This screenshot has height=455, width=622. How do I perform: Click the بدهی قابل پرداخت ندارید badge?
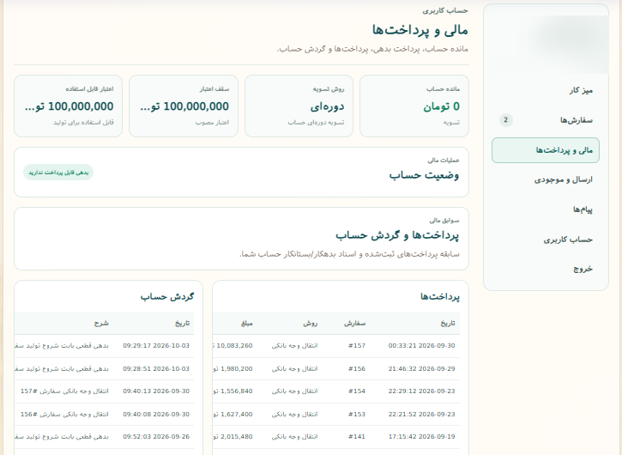[x=58, y=173]
